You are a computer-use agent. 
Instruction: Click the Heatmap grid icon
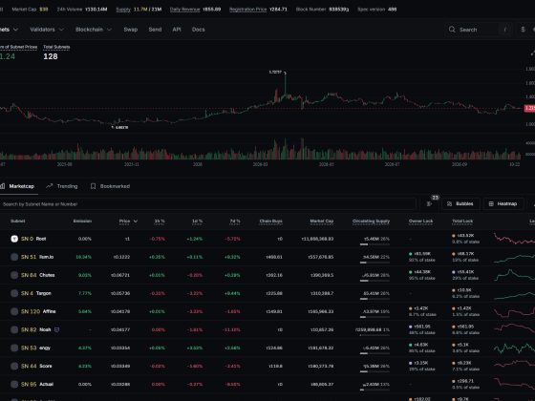(x=491, y=204)
